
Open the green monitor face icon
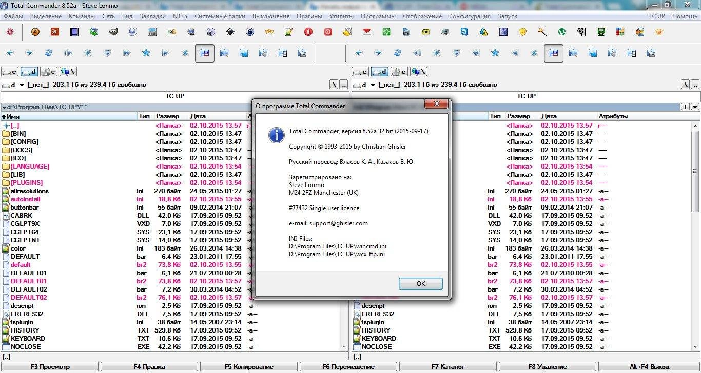[601, 32]
